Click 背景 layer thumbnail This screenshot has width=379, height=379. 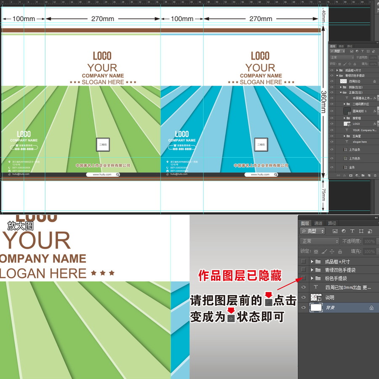(x=316, y=308)
